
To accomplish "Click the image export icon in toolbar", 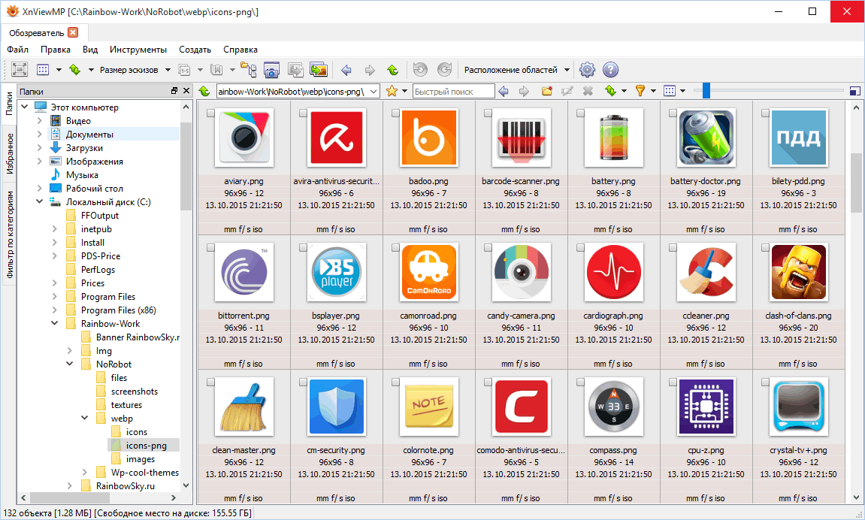I will pyautogui.click(x=319, y=70).
